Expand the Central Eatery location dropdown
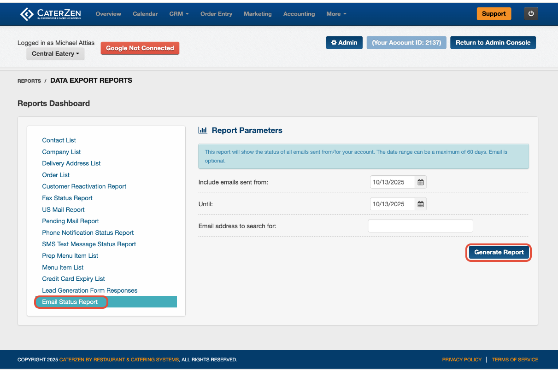Viewport: 558px width, 370px height. (x=56, y=54)
